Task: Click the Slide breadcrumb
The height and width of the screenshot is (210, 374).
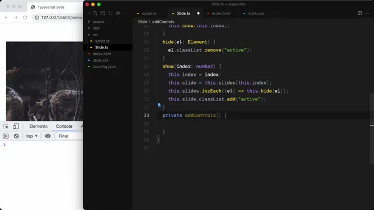Action: (143, 22)
